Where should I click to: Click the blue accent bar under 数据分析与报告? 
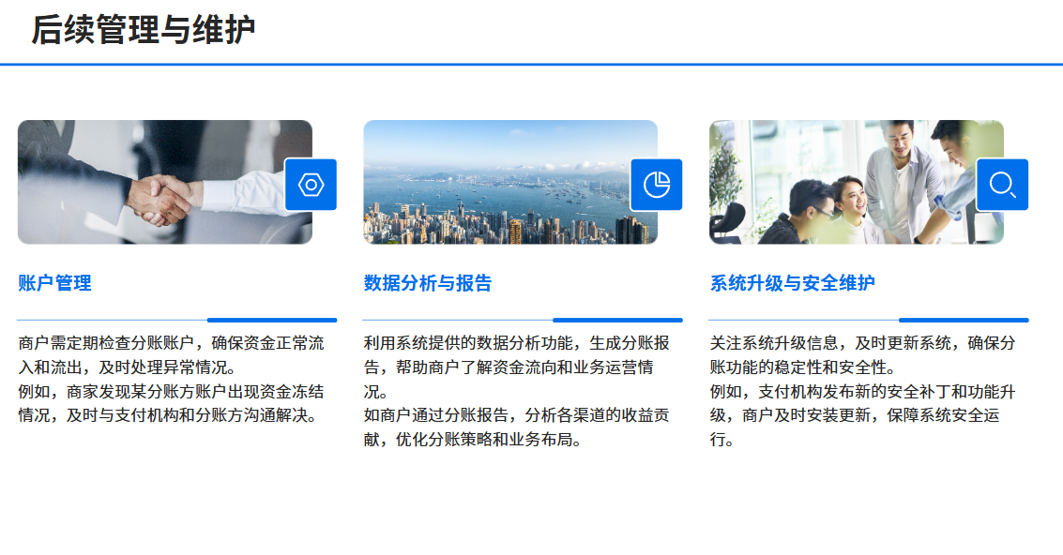[x=617, y=320]
